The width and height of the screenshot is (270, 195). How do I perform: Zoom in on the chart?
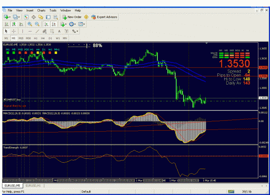(x=30, y=24)
